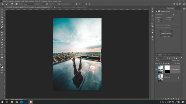Create new adjustment layer icon
This screenshot has width=186, height=104.
click(171, 99)
